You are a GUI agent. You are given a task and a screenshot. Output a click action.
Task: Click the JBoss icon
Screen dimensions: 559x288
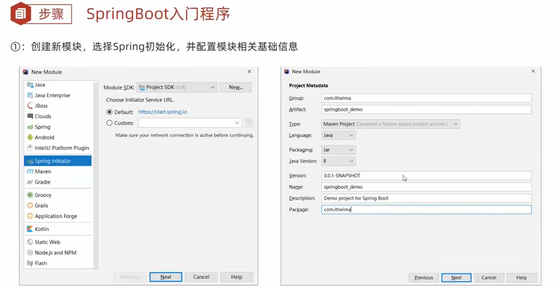tap(30, 106)
